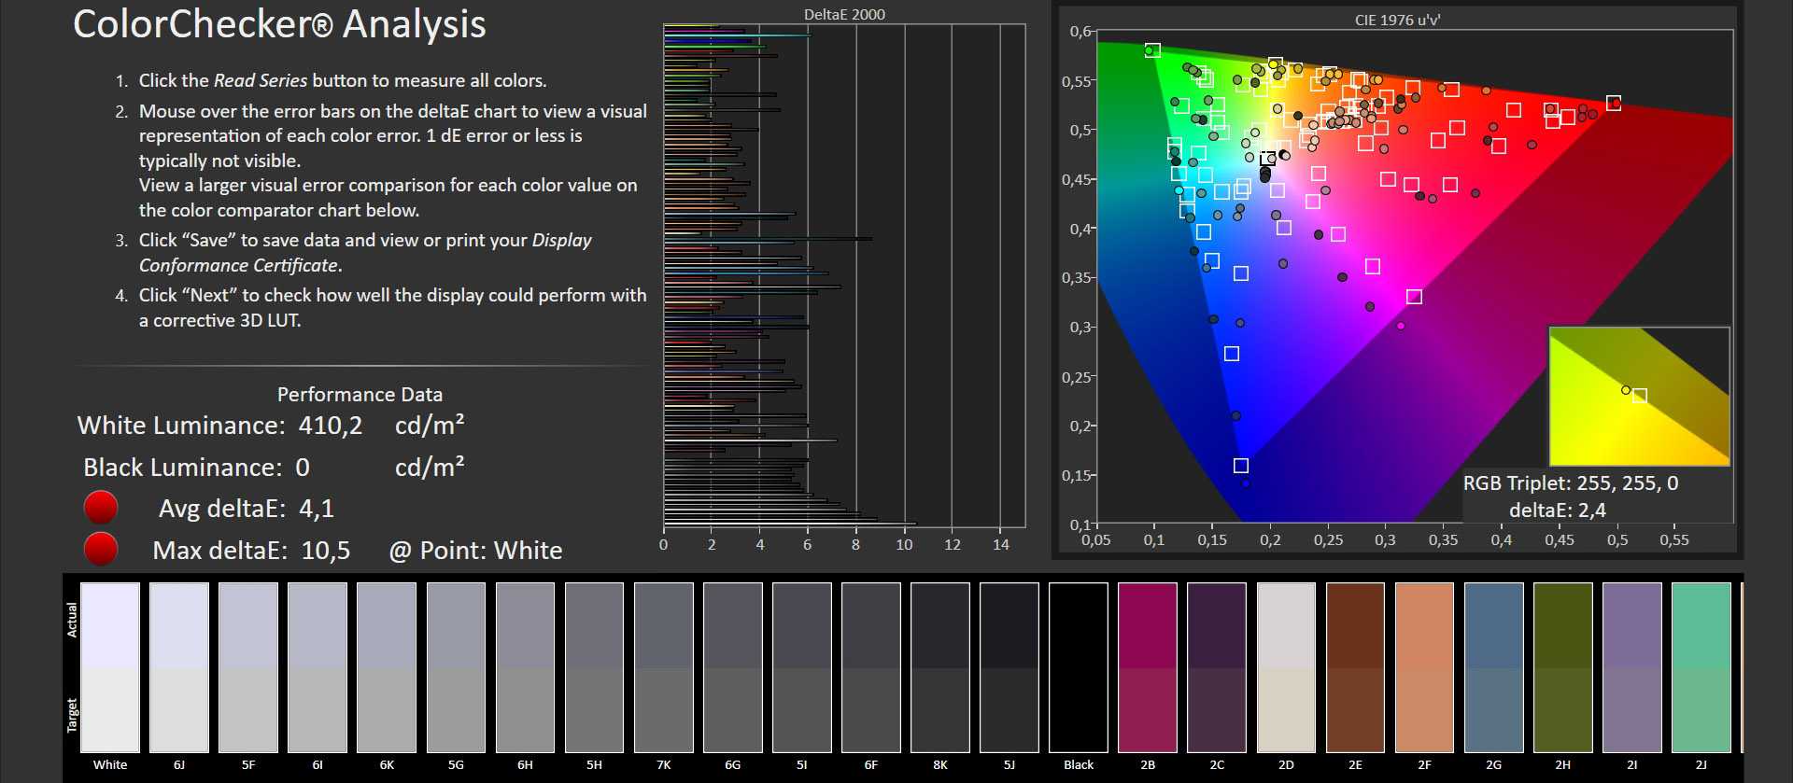Click the Actual row label of comparator
Viewport: 1793px width, 783px height.
[x=72, y=619]
